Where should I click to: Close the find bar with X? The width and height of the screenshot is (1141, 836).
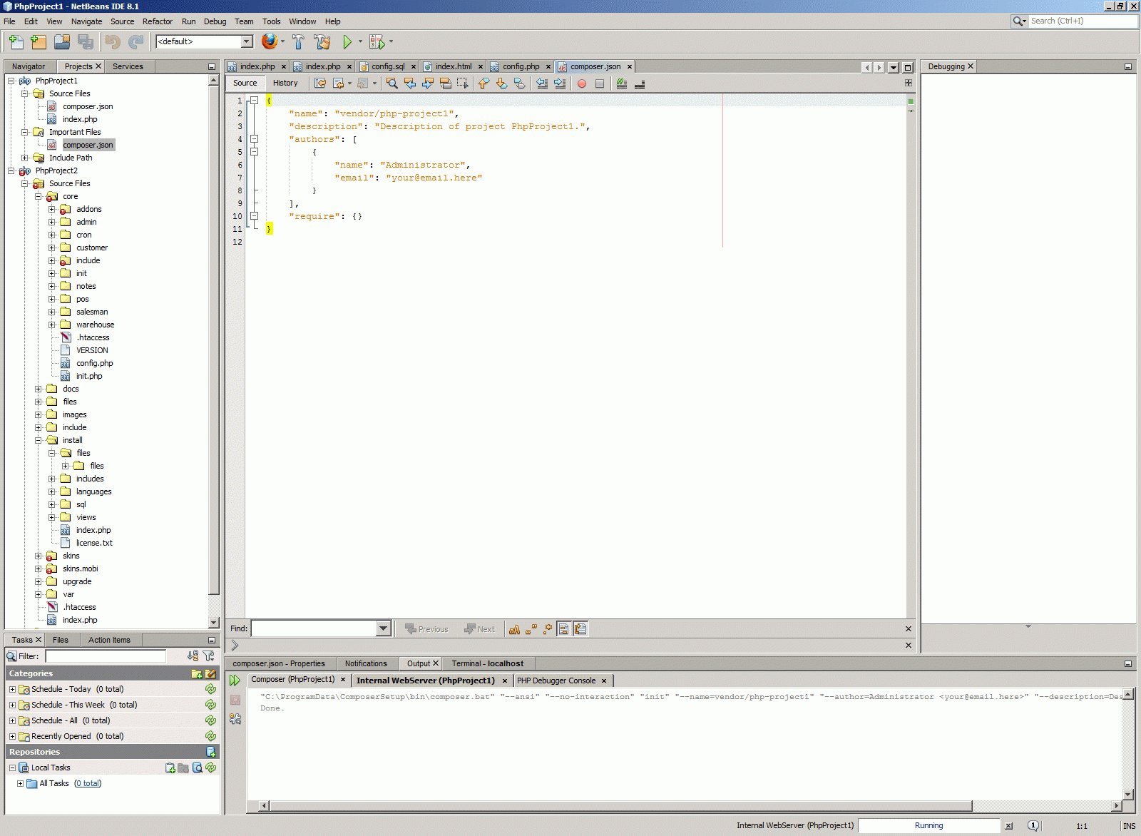click(909, 628)
